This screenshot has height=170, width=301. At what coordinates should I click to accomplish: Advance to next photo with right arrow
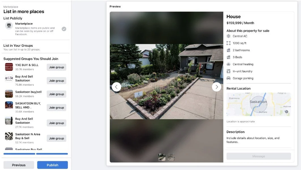[217, 87]
